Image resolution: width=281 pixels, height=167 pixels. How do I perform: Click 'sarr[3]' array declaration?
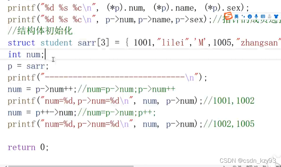(93, 43)
